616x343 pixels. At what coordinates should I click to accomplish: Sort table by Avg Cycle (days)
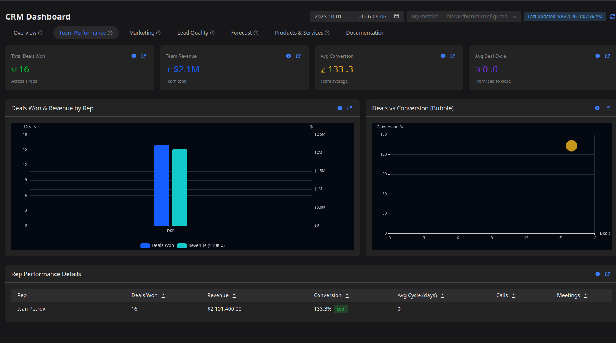click(x=443, y=296)
